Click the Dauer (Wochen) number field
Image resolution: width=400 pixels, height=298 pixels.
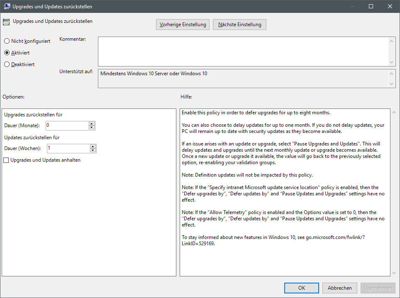coord(67,148)
